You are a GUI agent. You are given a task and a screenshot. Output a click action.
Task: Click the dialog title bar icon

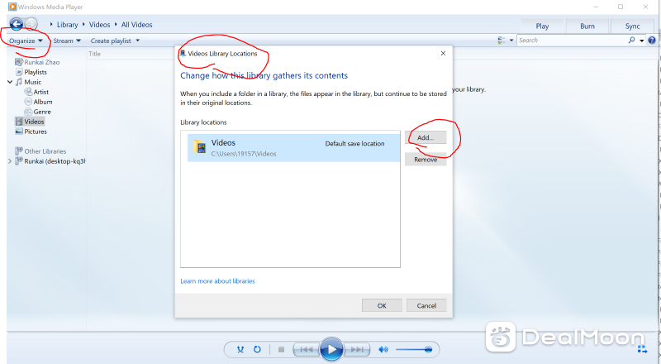click(183, 54)
